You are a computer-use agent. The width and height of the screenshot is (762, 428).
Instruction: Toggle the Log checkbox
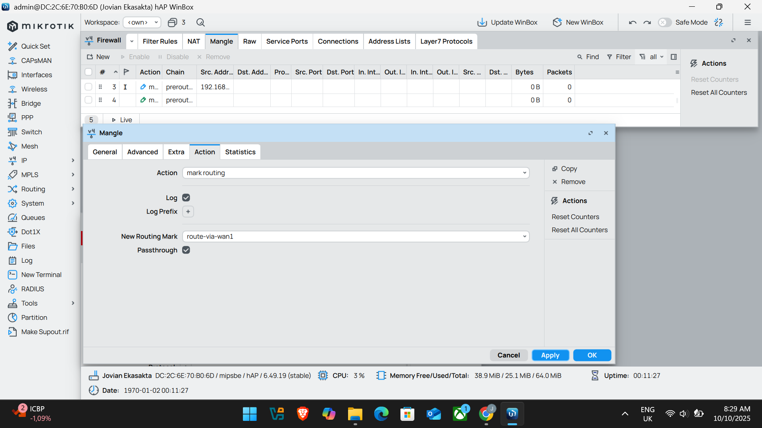[186, 198]
